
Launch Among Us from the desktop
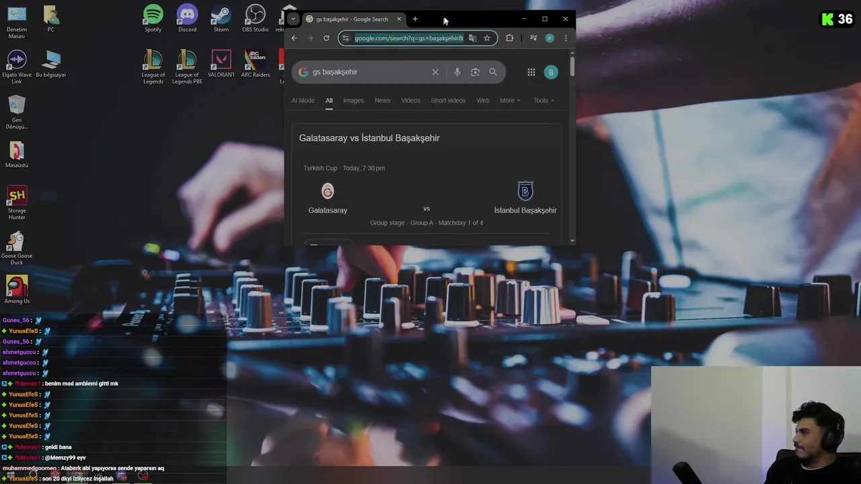point(17,290)
